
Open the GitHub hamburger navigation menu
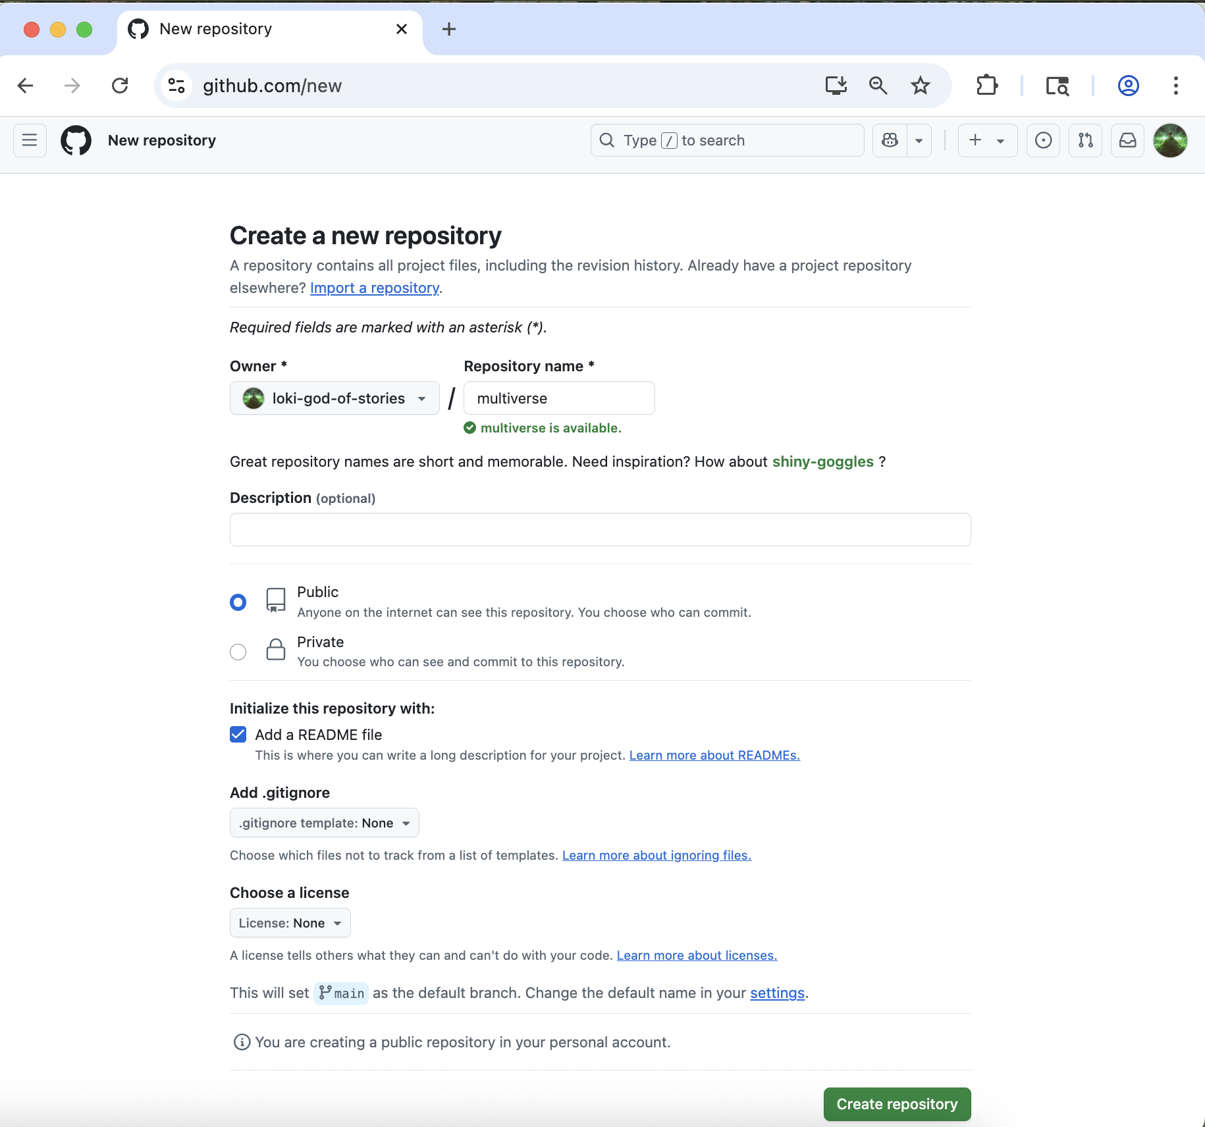coord(30,140)
